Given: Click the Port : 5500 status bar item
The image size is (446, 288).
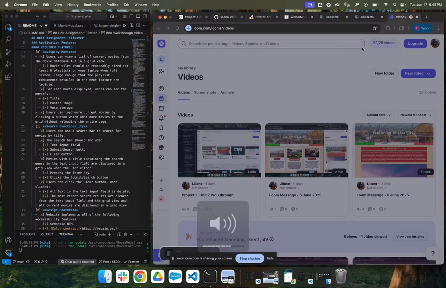Looking at the screenshot, I should (x=109, y=262).
